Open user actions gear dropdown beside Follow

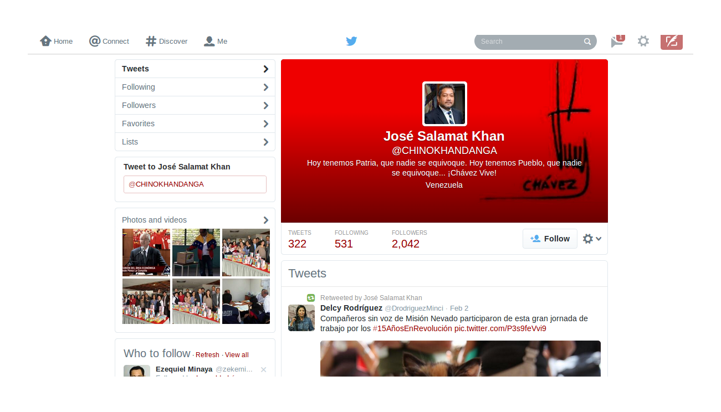(592, 239)
